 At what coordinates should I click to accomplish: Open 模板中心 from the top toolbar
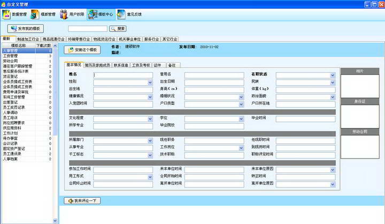click(x=101, y=14)
